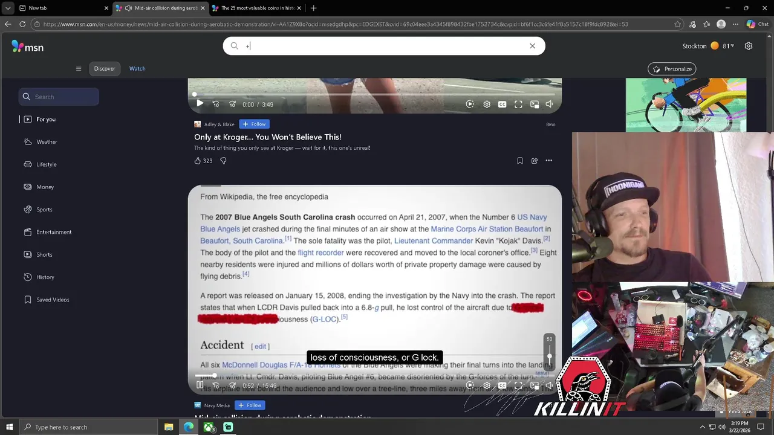Go to the MSN logo home

point(27,47)
